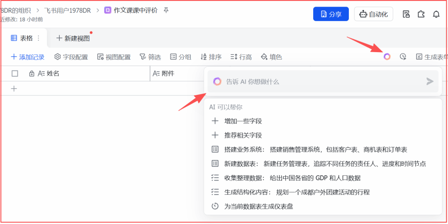The height and width of the screenshot is (224, 448).
Task: Click the AI logo inside the input box
Action: coord(217,82)
